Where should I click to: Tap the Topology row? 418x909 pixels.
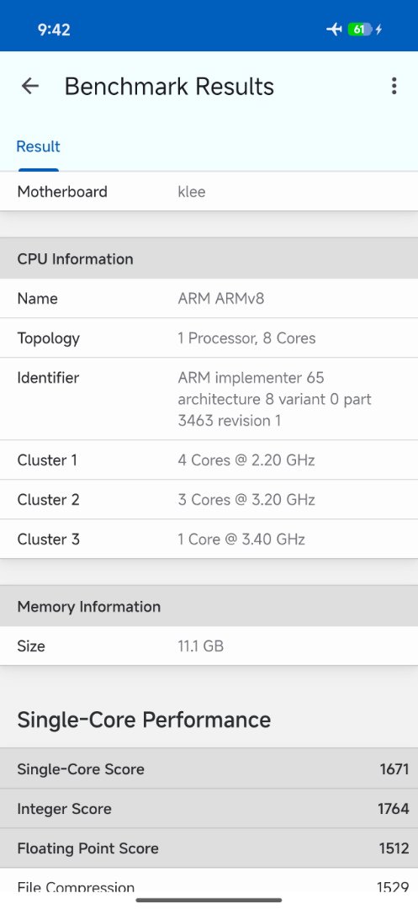coord(209,338)
